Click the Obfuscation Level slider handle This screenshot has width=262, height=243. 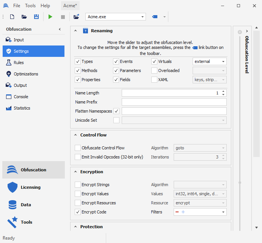[240, 183]
